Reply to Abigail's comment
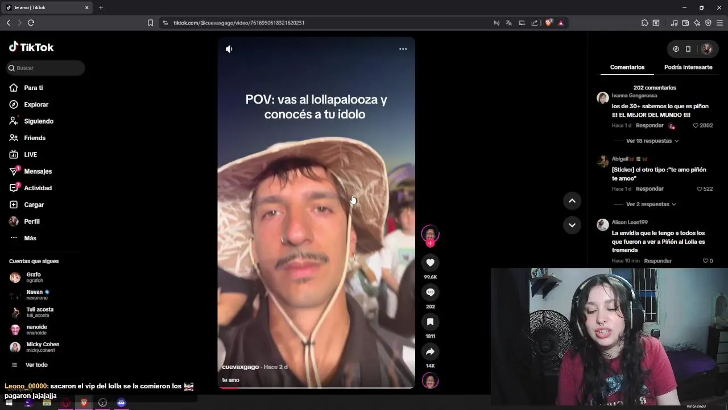 point(650,188)
